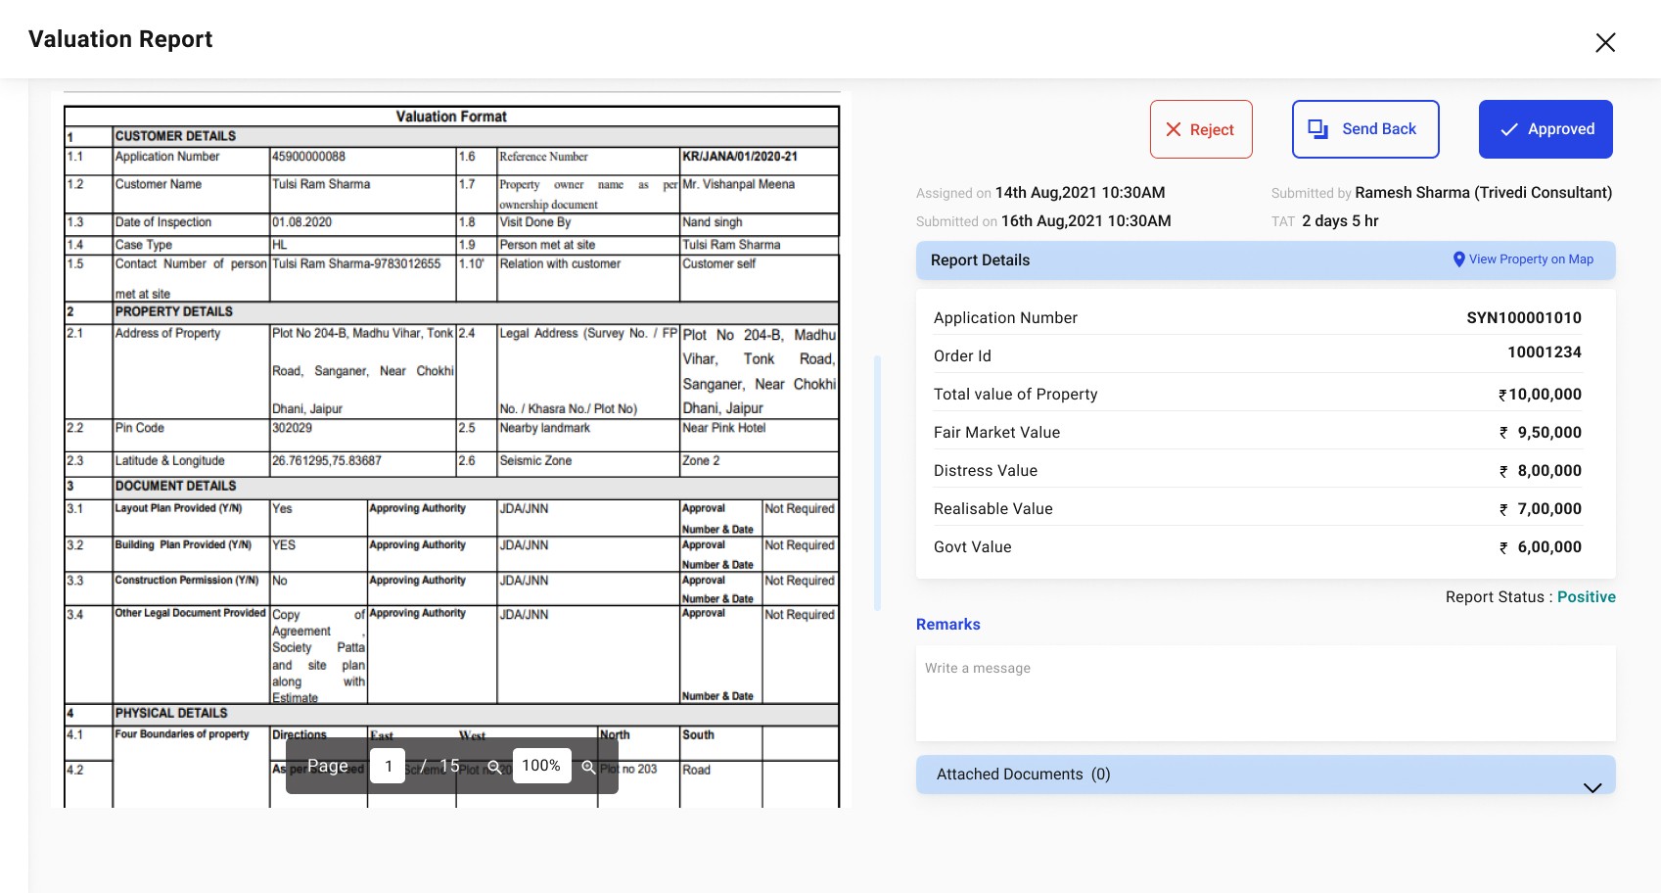Screen dimensions: 1661x893
Task: Click Total value of Property amount 10,00,000
Action: (1540, 395)
